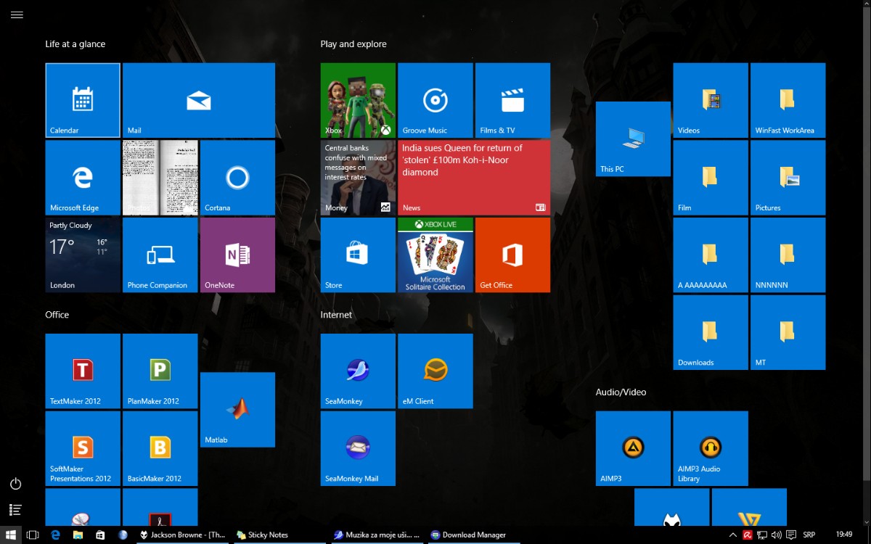Open the This PC tile

(633, 139)
